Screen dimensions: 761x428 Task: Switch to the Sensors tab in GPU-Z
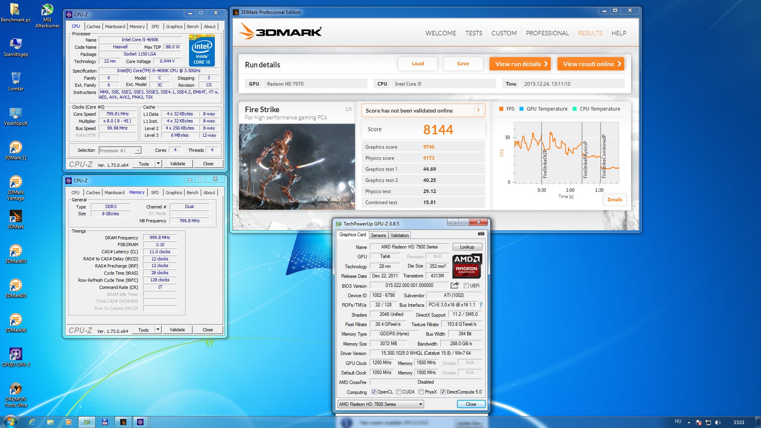(x=378, y=235)
